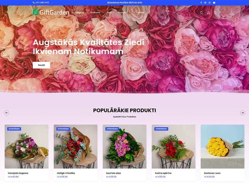249x184 pixels.
Task: Open the Dzeltenas rozes product thumbnail
Action: [x=222, y=147]
